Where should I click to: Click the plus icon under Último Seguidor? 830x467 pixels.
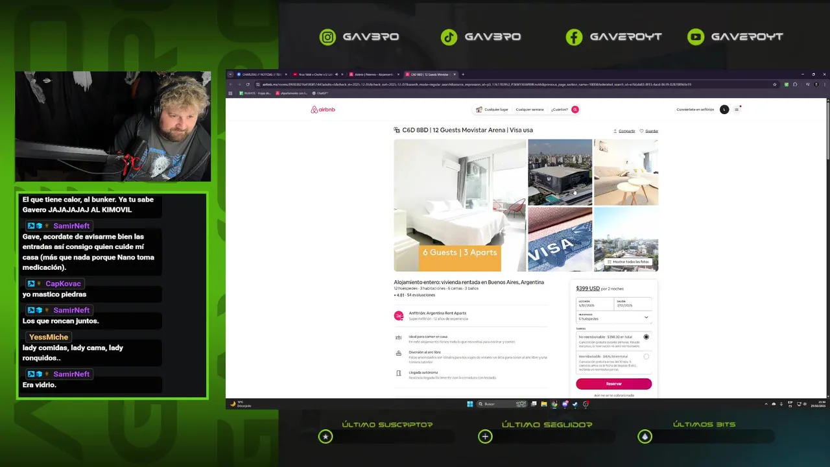tap(485, 437)
